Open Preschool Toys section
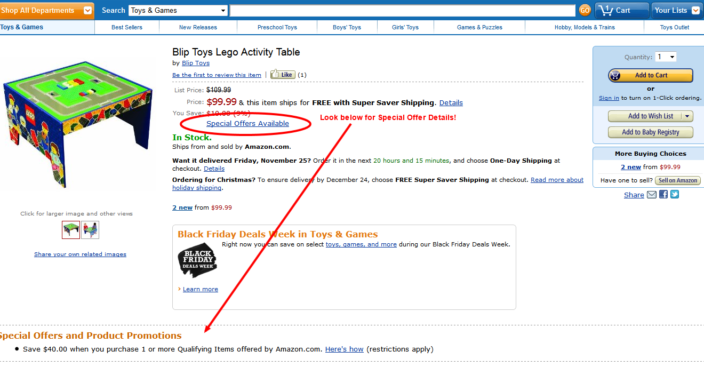 (x=277, y=27)
